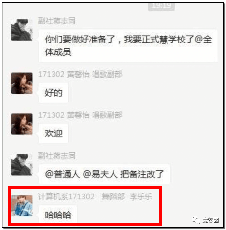The width and height of the screenshot is (226, 230).
Task: Open 副社蒋志同 avatar beside @普通人 message
Action: (x=22, y=165)
